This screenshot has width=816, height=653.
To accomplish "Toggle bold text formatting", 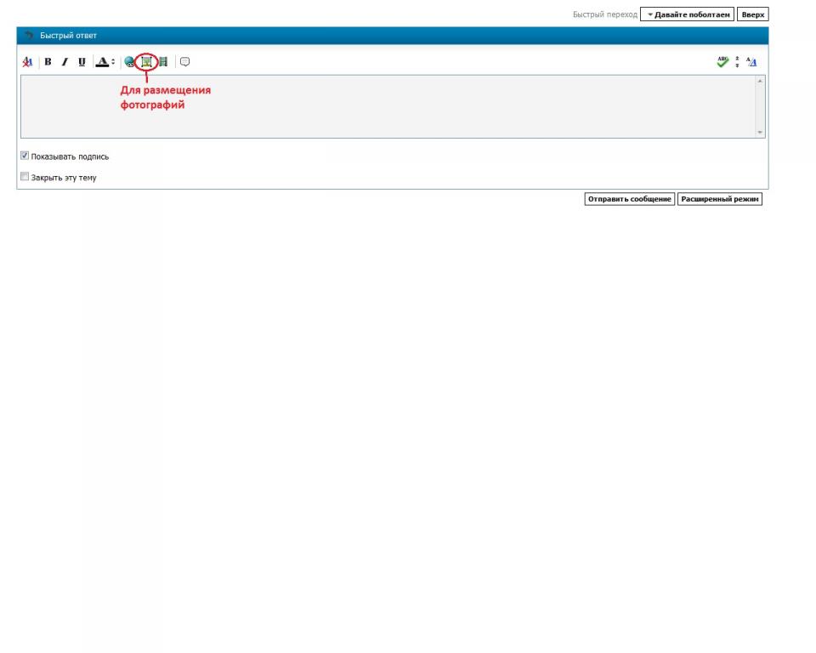I will click(x=48, y=62).
